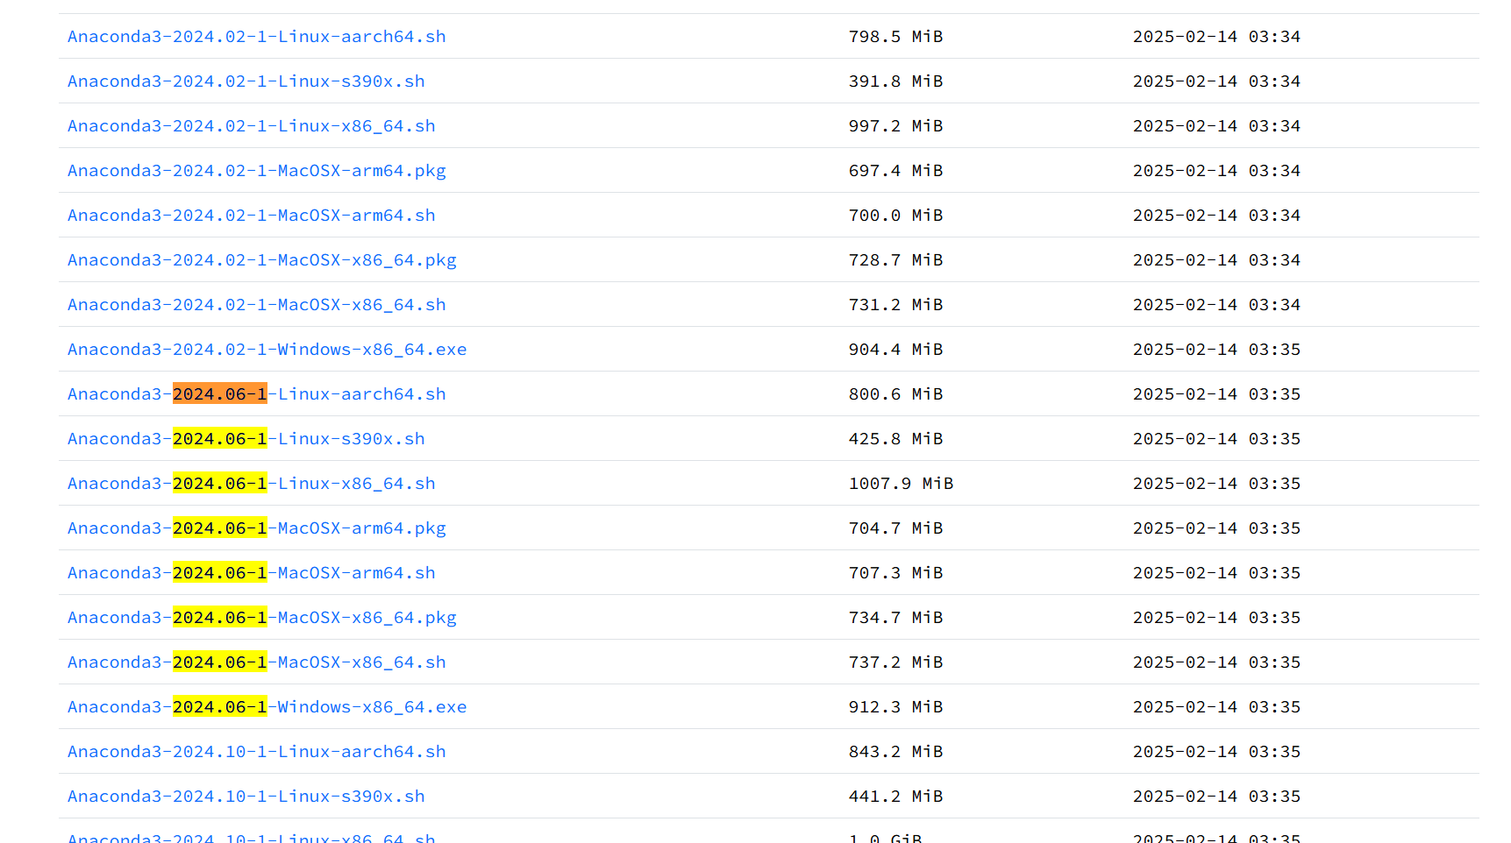Download Anaconda3-2024.06-1-Windows-x86_64.exe
The width and height of the screenshot is (1511, 843).
coord(267,707)
